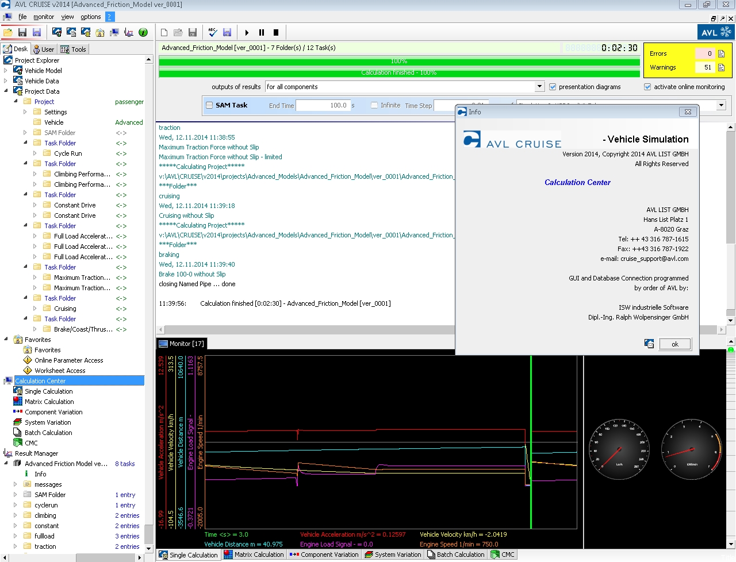Select the traction results entry
The height and width of the screenshot is (562, 736).
click(45, 546)
